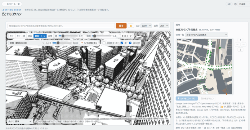Adjust the レンズ 32mm lens slider
The height and width of the screenshot is (130, 250).
(x=62, y=43)
